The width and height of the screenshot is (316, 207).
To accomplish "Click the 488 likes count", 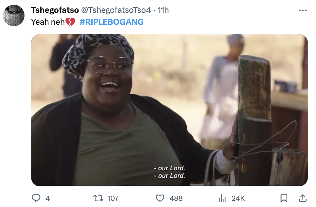I will coord(176,198).
